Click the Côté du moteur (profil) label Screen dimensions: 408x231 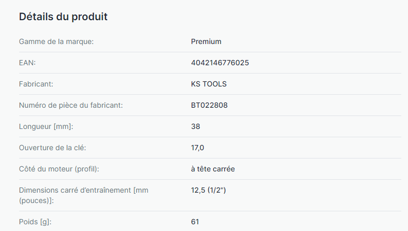coord(59,169)
